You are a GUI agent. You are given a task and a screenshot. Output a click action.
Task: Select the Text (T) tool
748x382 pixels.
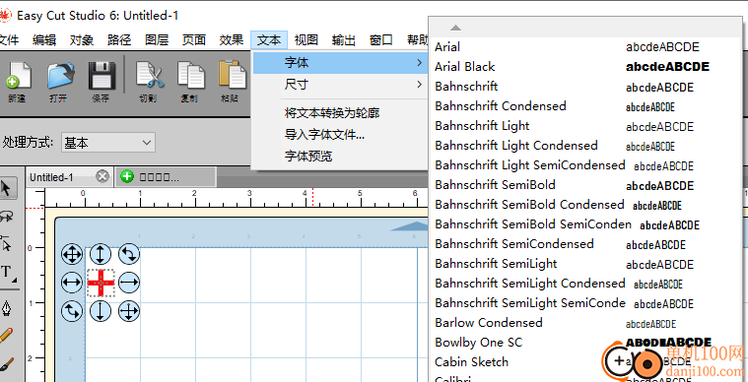coord(7,273)
